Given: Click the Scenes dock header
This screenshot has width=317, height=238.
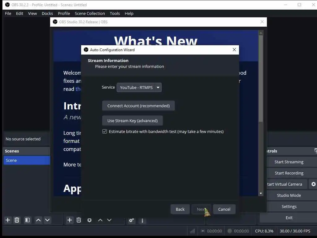Looking at the screenshot, I should point(27,151).
